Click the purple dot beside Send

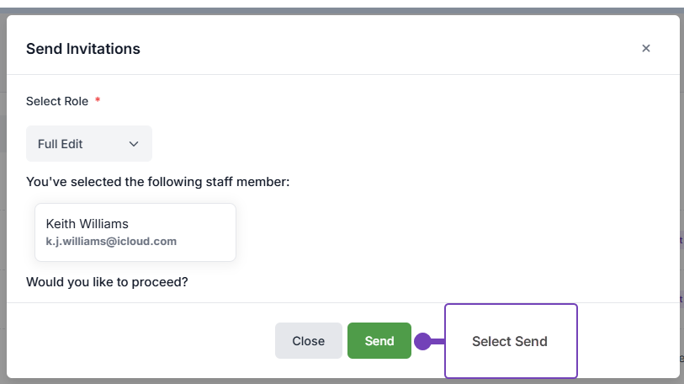coord(422,341)
